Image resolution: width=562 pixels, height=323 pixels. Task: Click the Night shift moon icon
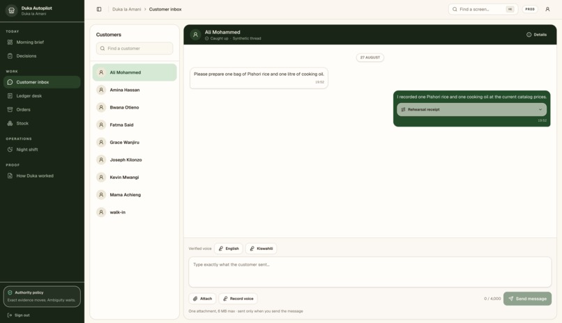10,150
